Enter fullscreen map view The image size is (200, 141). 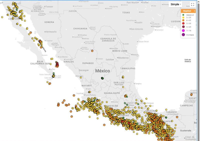pyautogui.click(x=192, y=4)
